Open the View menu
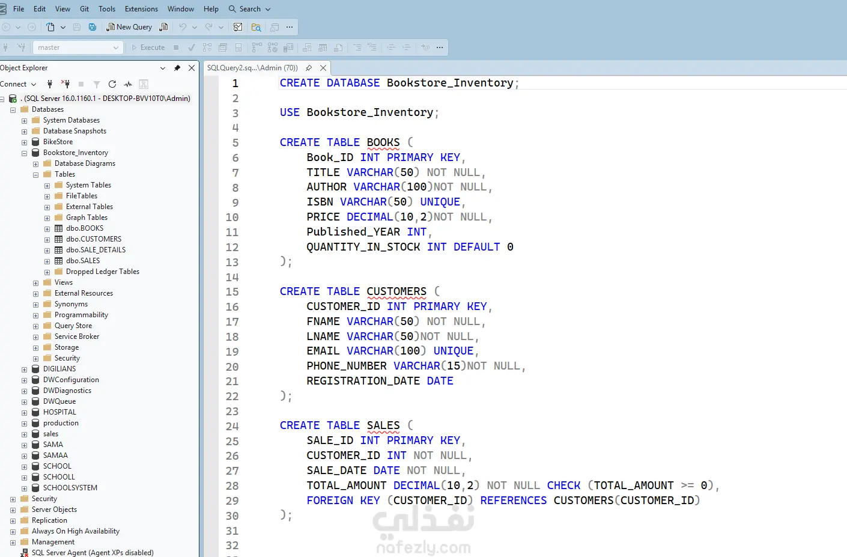 62,9
